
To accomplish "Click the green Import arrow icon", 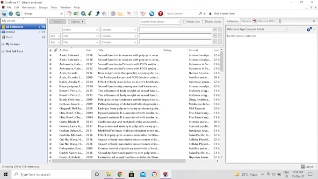I will coord(90,14).
